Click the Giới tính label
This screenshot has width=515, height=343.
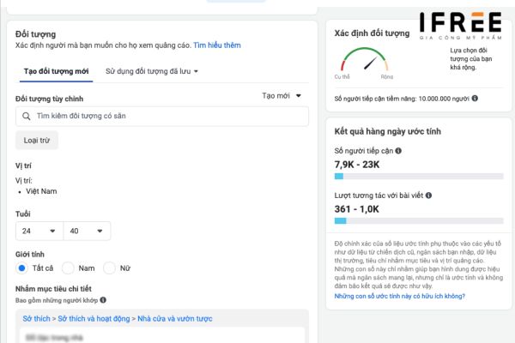(30, 255)
